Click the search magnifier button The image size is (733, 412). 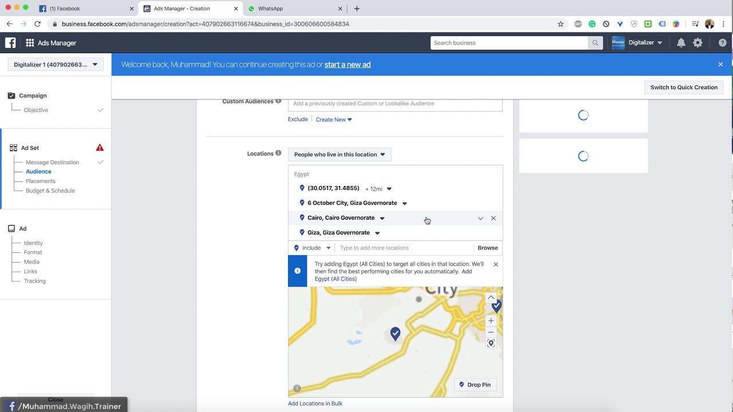click(x=595, y=43)
